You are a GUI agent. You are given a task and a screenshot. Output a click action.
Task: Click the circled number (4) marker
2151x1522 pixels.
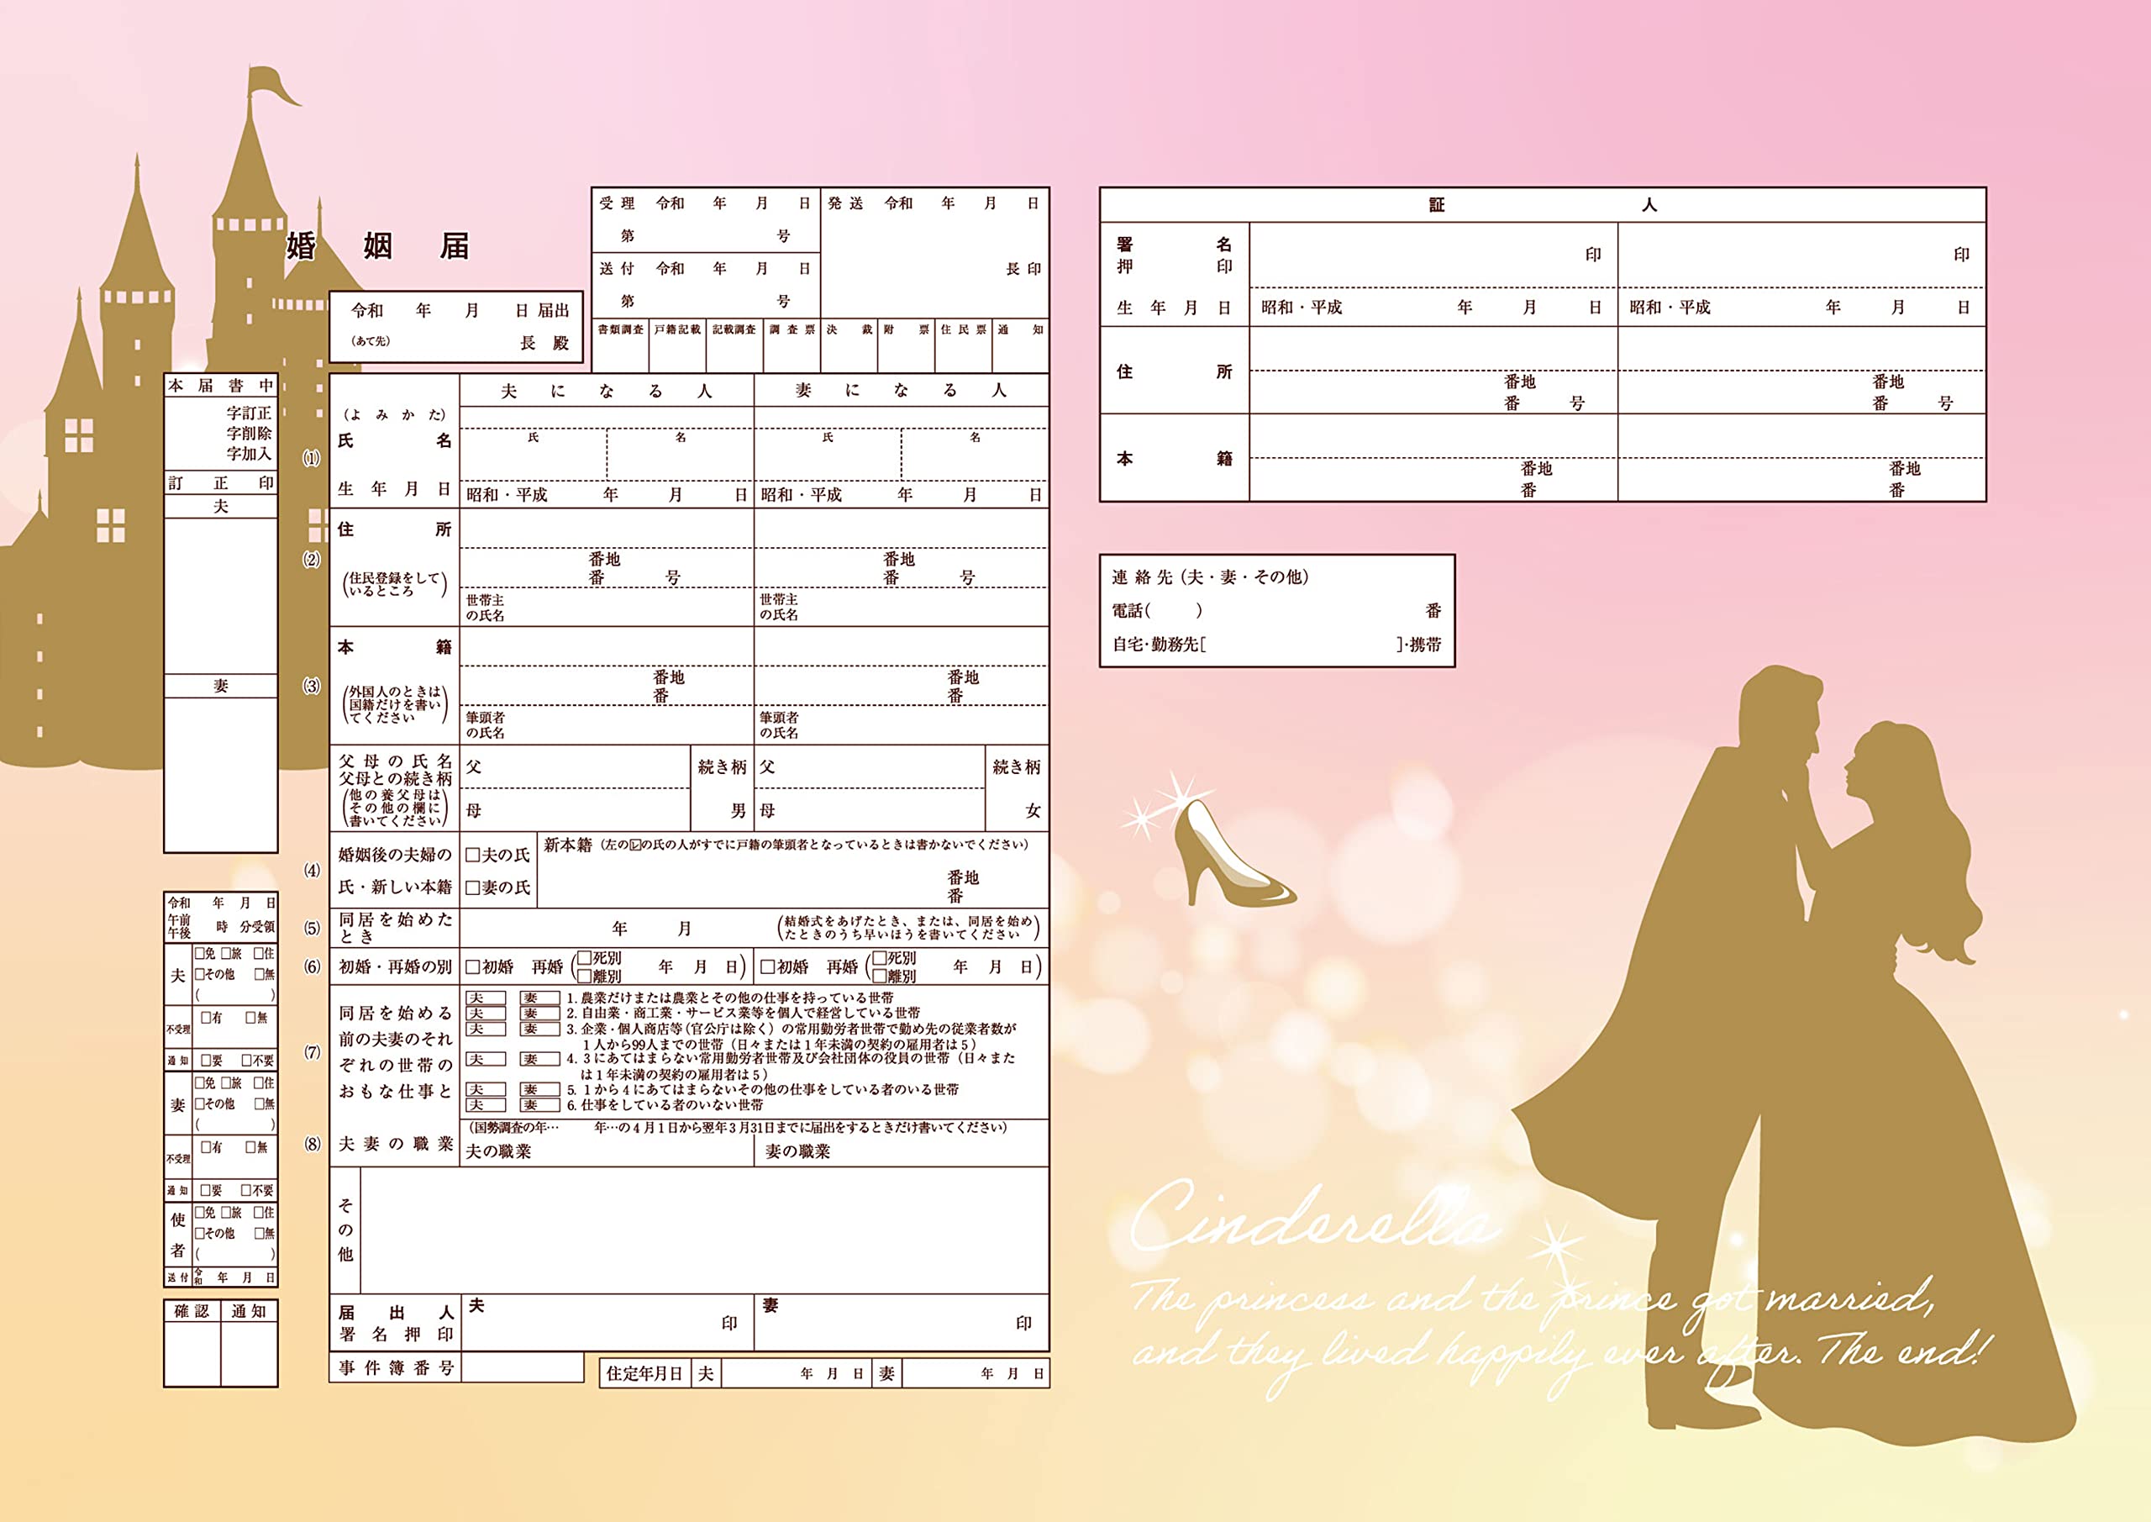point(312,870)
